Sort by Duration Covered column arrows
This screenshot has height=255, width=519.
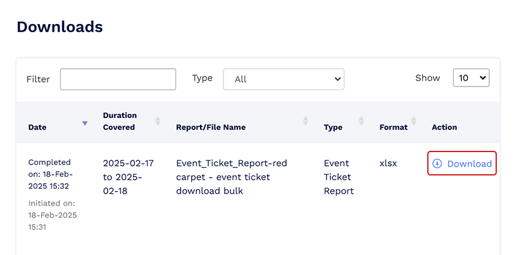(x=158, y=121)
